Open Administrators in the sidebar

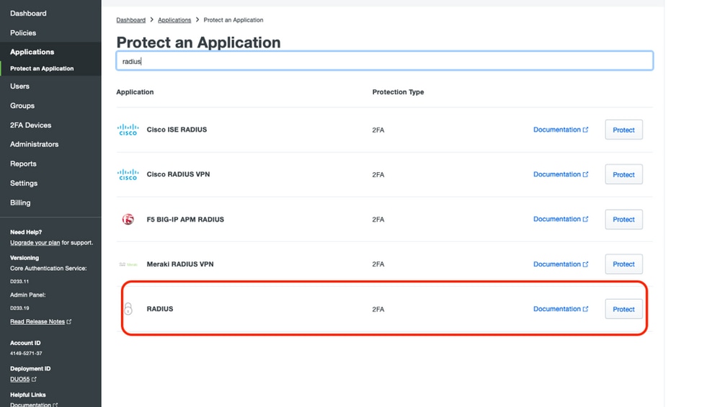pyautogui.click(x=35, y=144)
